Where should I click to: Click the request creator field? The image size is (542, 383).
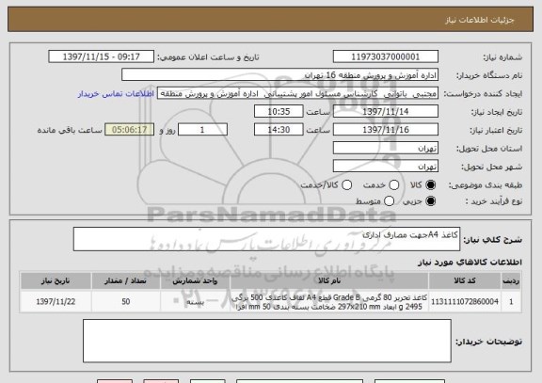[x=297, y=94]
